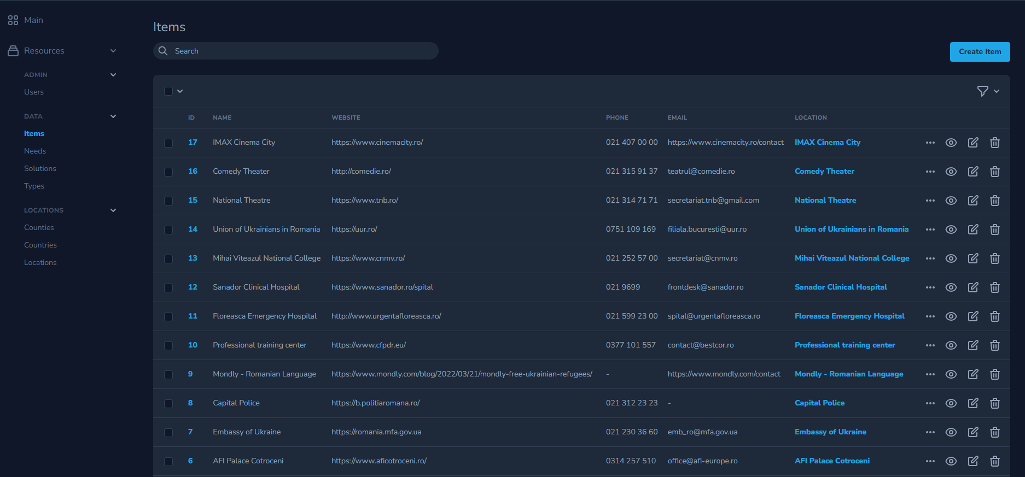Open item ID 10 link
The height and width of the screenshot is (477, 1025).
coord(193,345)
